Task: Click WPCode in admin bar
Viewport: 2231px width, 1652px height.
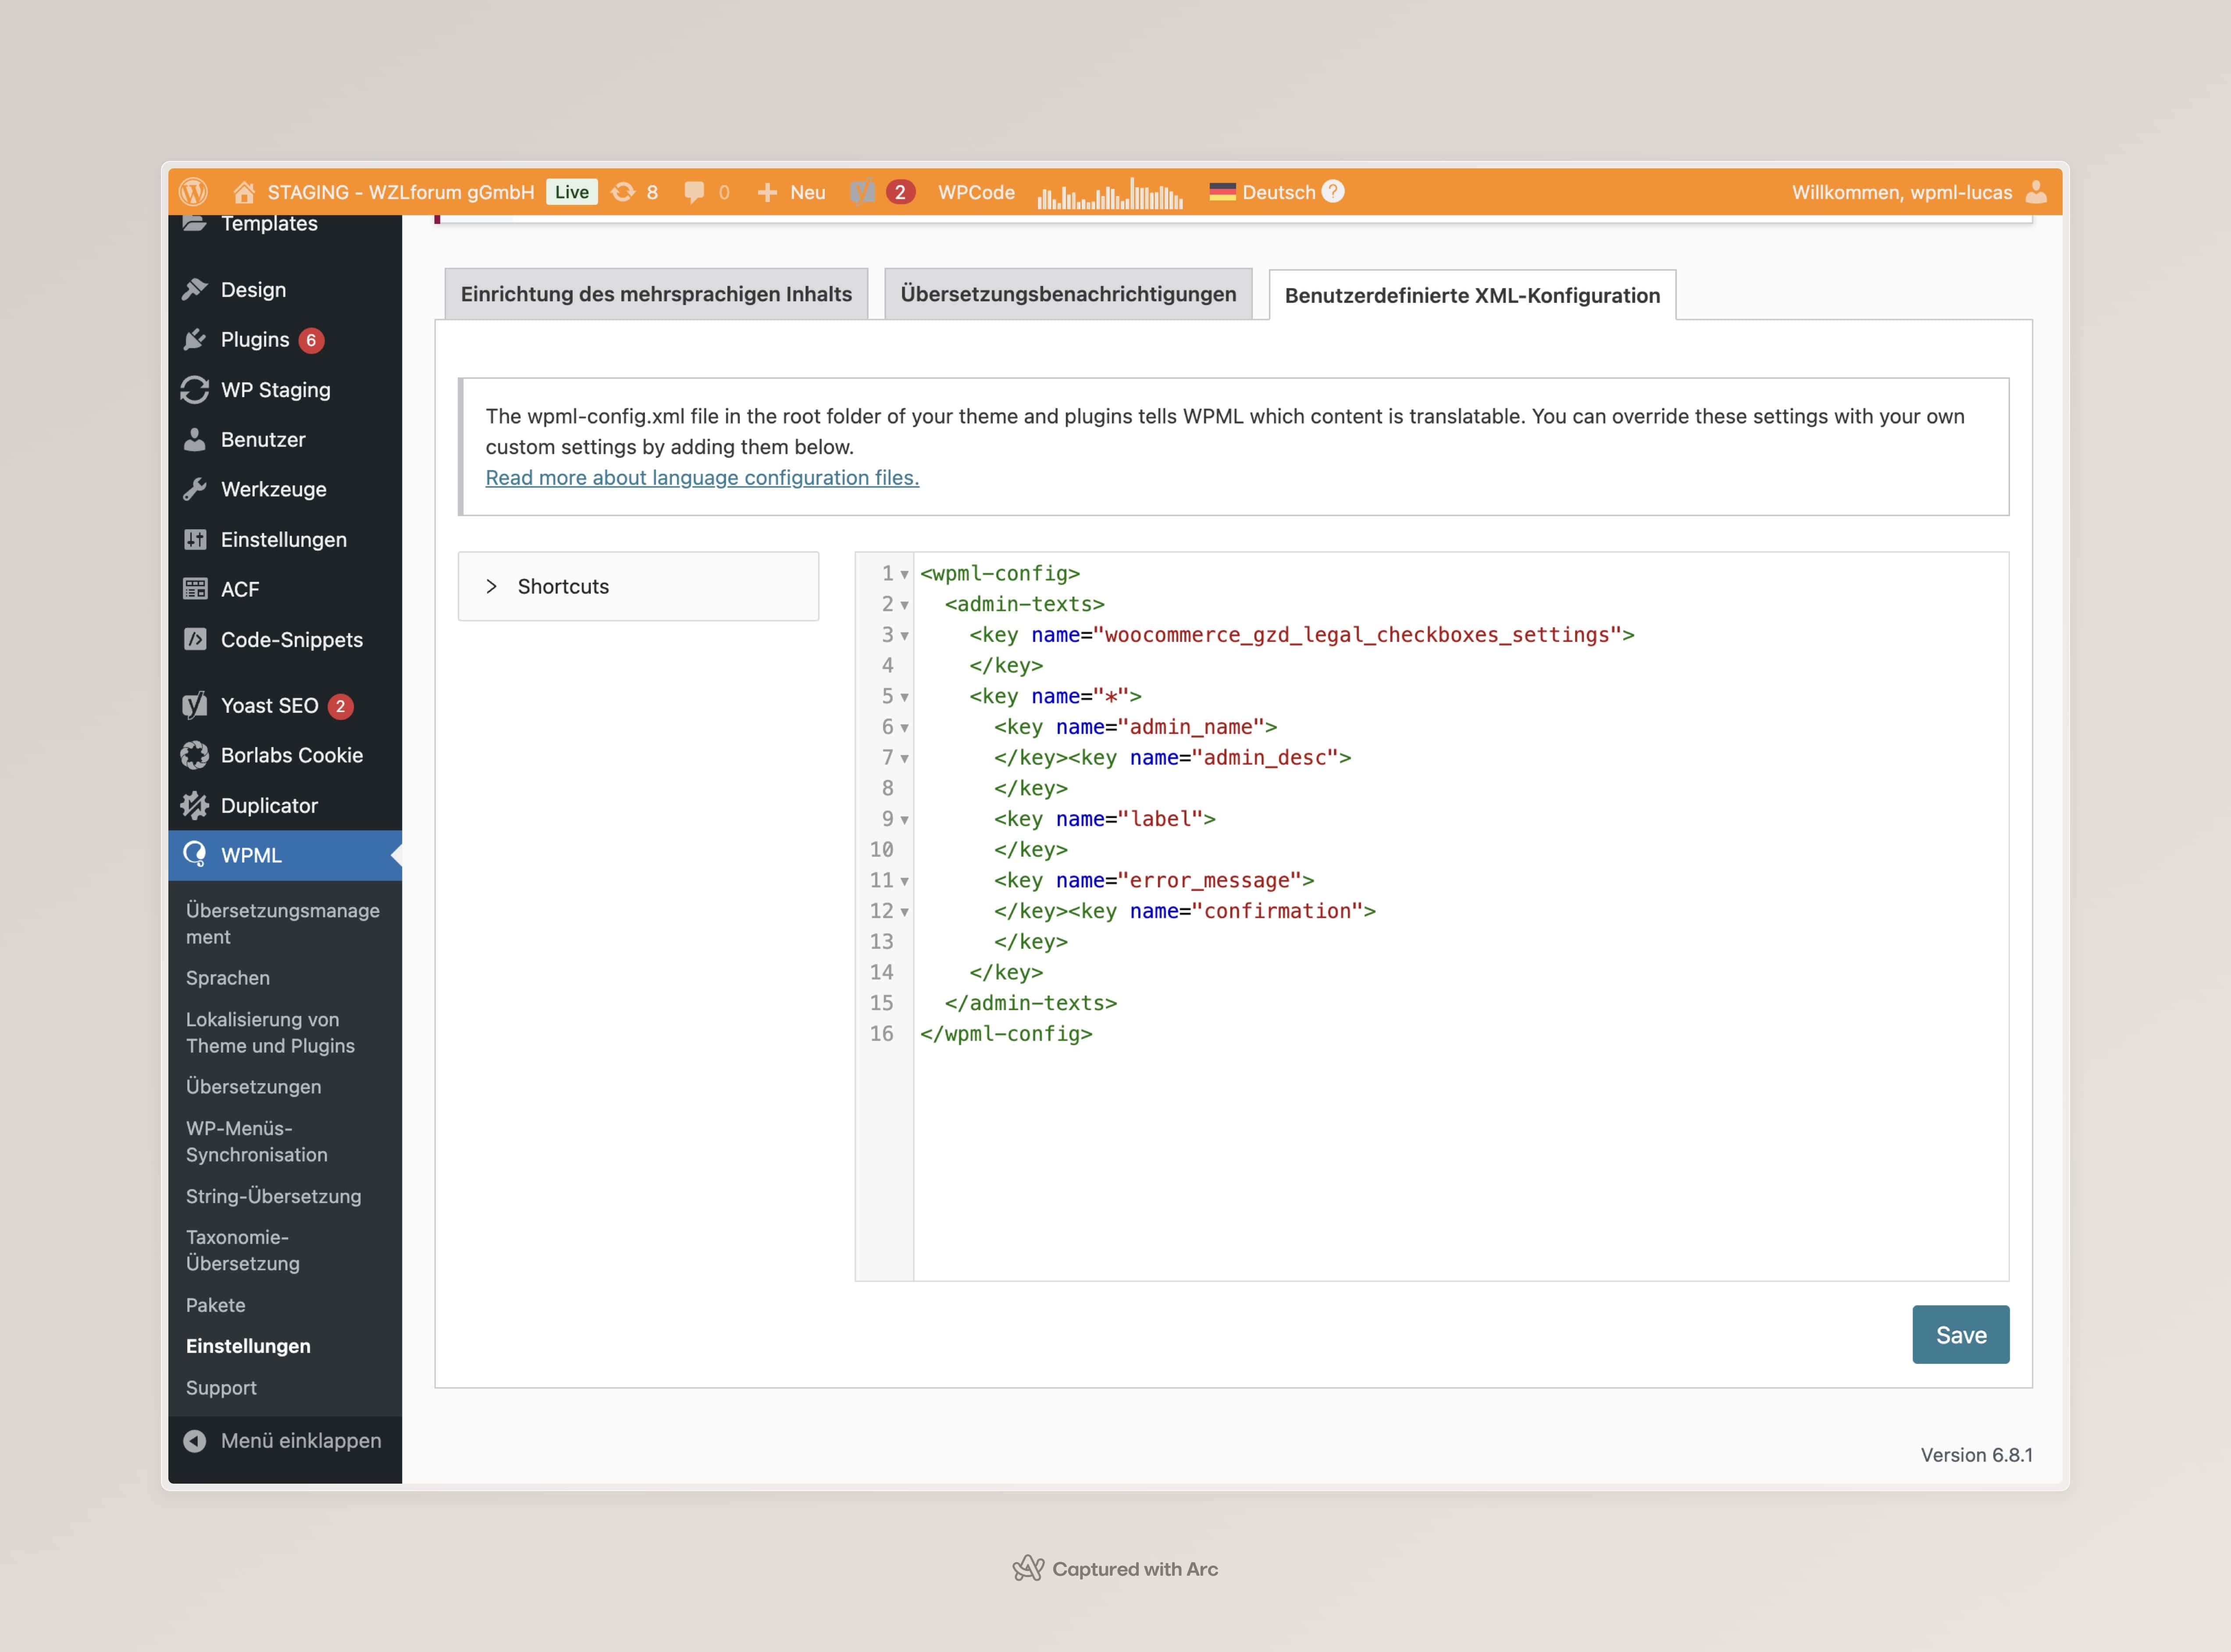Action: tap(976, 192)
